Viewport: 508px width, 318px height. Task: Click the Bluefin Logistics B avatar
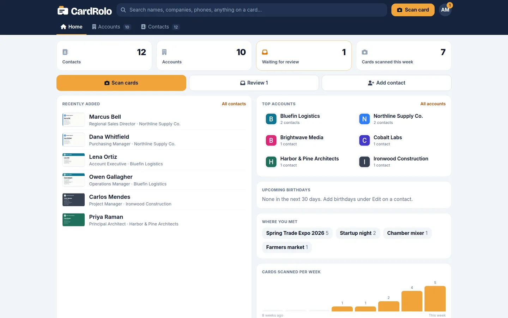point(271,119)
